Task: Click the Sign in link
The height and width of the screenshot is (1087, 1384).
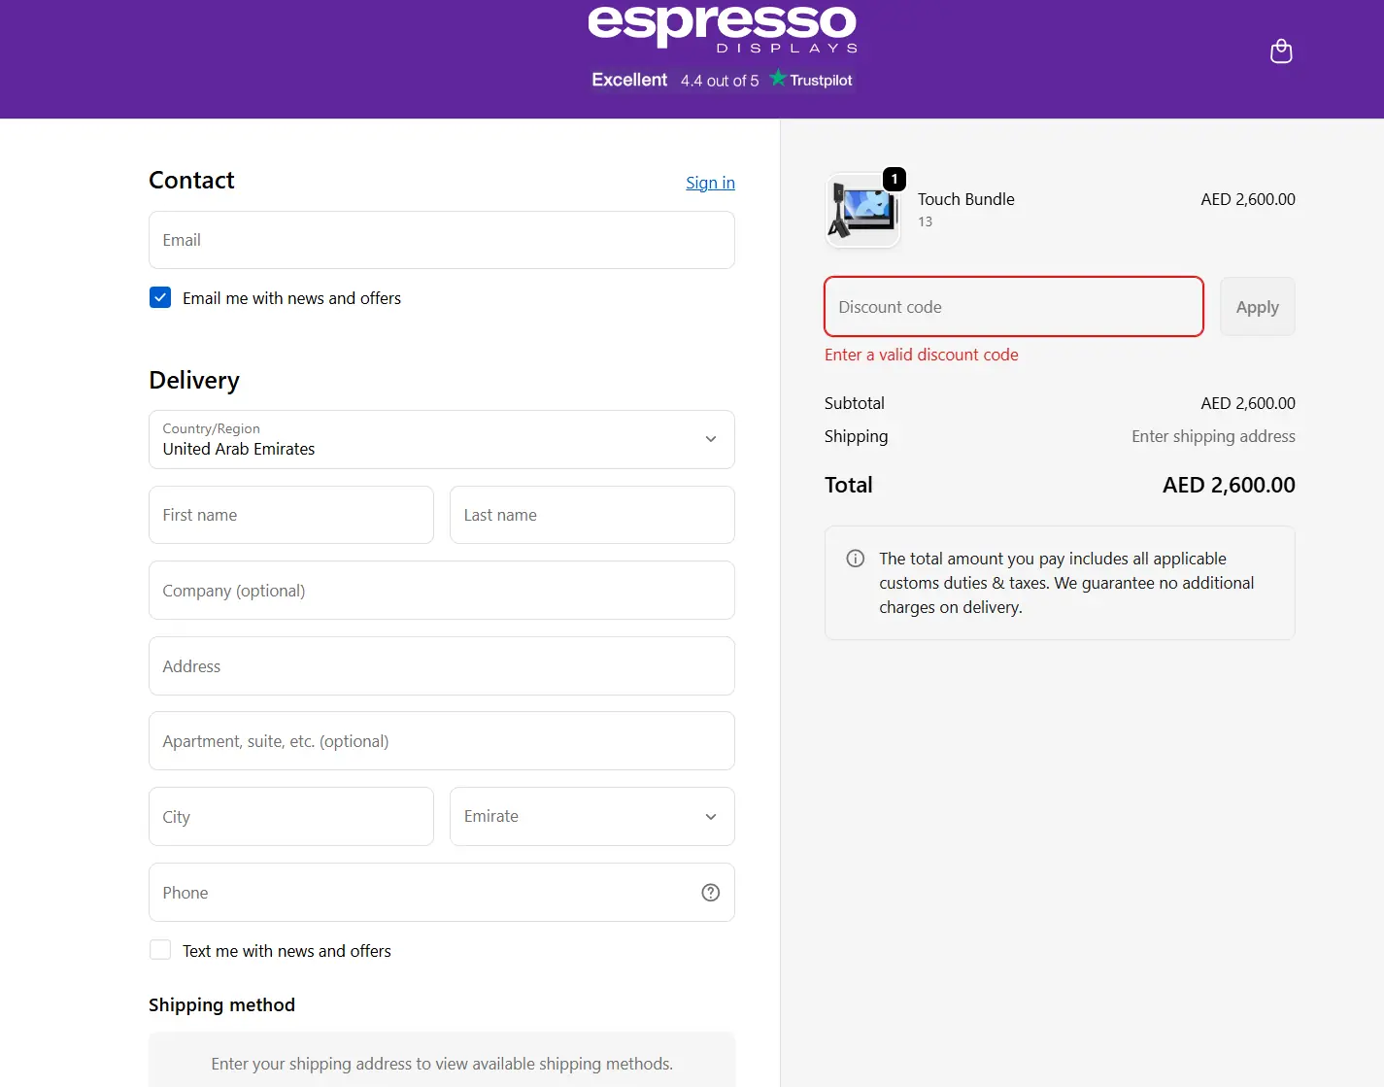Action: (x=710, y=183)
